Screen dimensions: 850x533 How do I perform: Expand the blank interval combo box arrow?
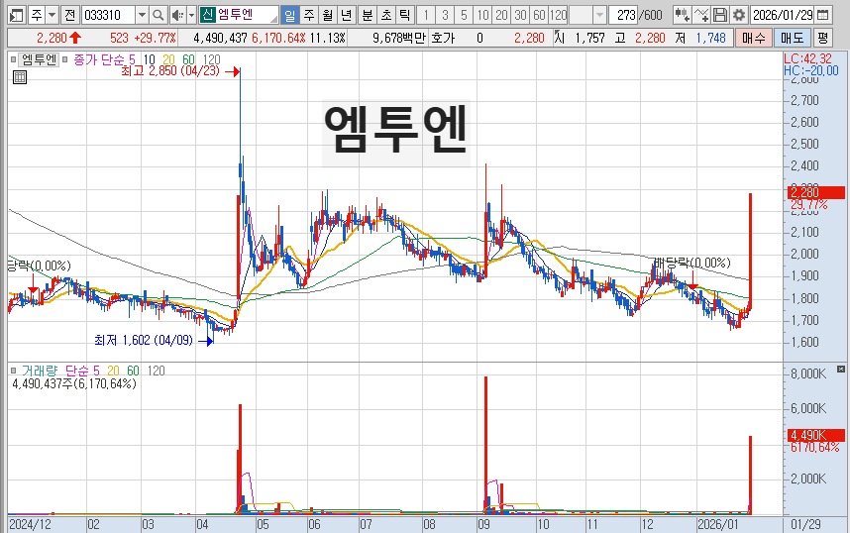click(599, 15)
